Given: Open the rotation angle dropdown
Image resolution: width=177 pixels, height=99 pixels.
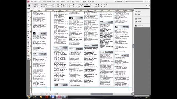Looking at the screenshot, I should pos(74,5).
